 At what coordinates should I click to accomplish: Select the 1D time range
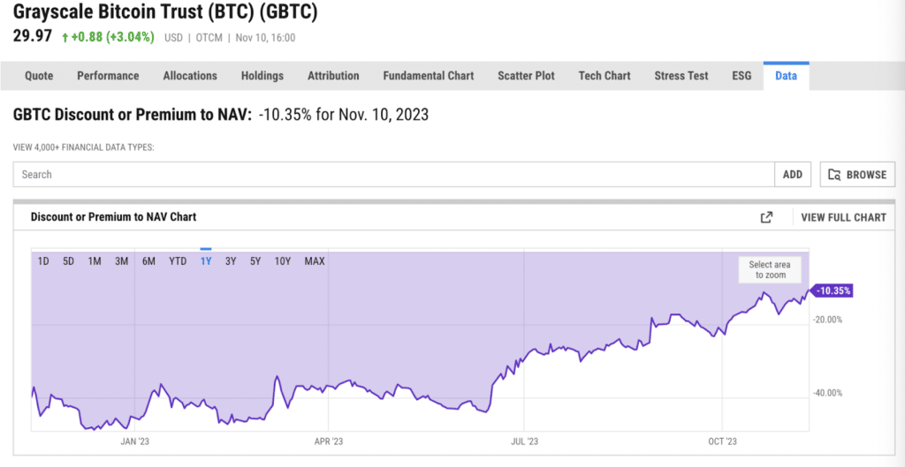click(x=43, y=261)
